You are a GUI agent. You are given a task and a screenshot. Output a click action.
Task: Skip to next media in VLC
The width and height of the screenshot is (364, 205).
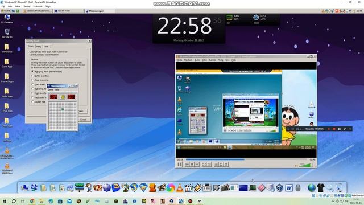197,165
